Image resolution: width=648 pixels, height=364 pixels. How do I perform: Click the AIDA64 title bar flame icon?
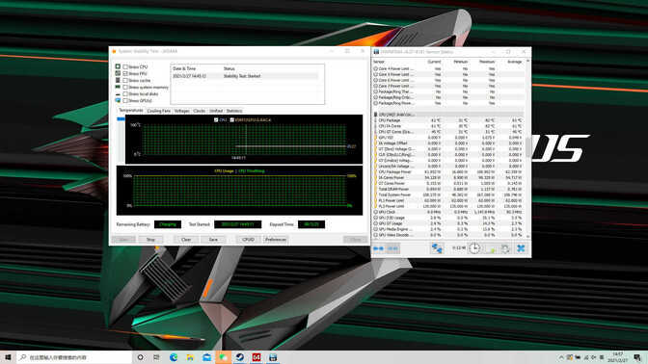[114, 51]
